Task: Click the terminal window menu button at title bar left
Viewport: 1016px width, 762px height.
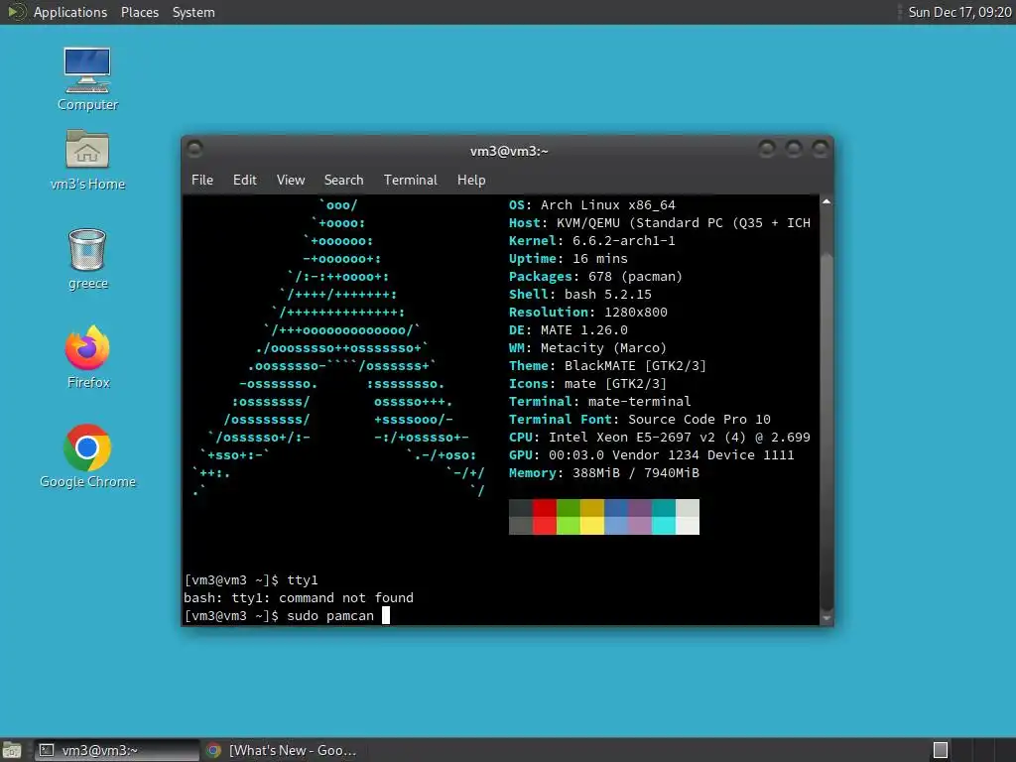Action: (x=194, y=149)
